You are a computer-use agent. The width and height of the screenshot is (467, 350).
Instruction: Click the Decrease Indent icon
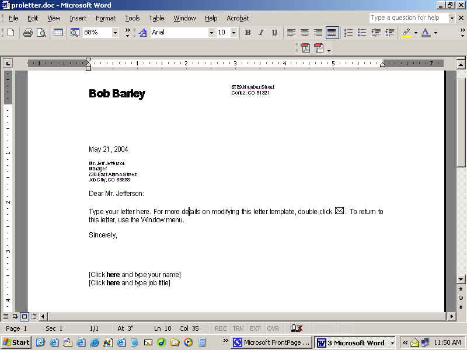pos(376,33)
